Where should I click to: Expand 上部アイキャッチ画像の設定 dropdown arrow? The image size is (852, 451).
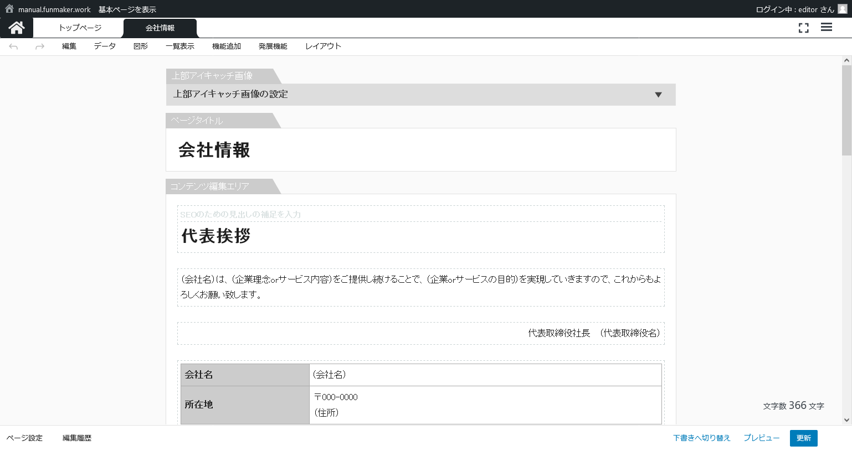pyautogui.click(x=658, y=95)
